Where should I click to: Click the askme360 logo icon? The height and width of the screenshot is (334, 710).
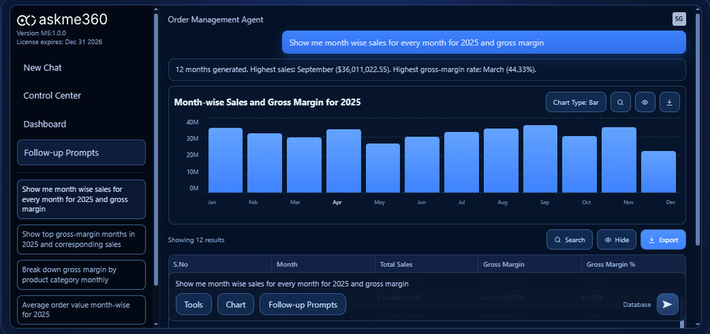point(26,20)
